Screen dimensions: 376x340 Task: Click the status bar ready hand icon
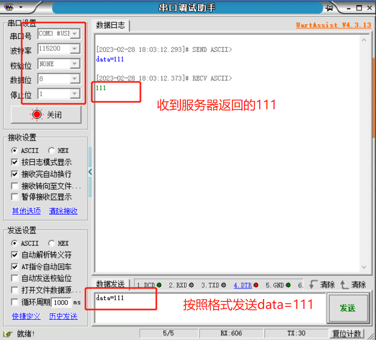(x=8, y=334)
